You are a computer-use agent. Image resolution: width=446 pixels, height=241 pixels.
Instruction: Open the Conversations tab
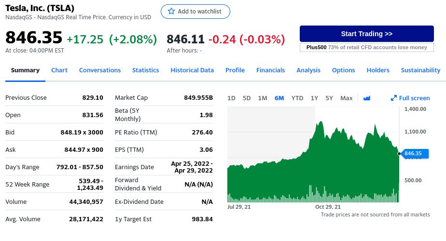point(100,70)
